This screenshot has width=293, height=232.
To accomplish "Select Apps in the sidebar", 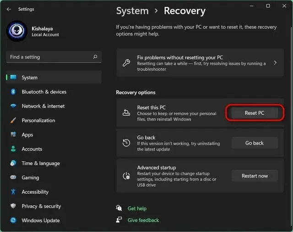I will (54, 135).
